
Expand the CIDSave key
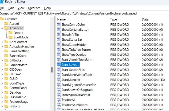coord(2,74)
